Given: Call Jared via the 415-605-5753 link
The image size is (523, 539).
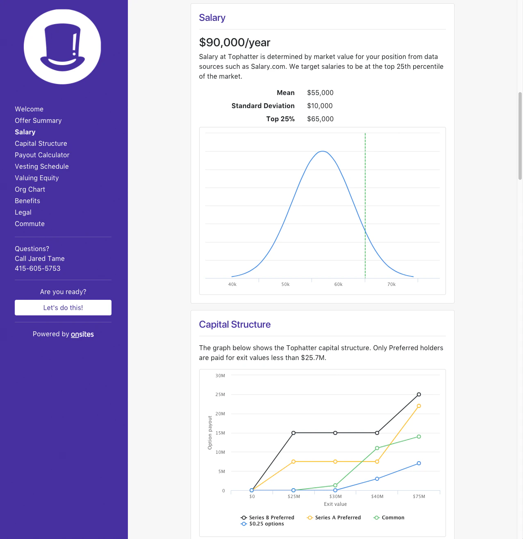Looking at the screenshot, I should coord(38,268).
